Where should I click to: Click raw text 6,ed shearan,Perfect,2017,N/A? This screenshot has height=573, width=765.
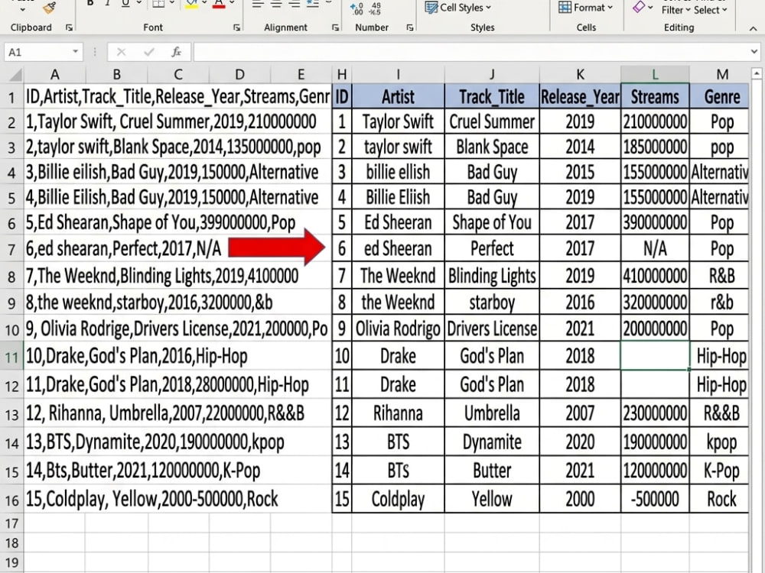123,248
